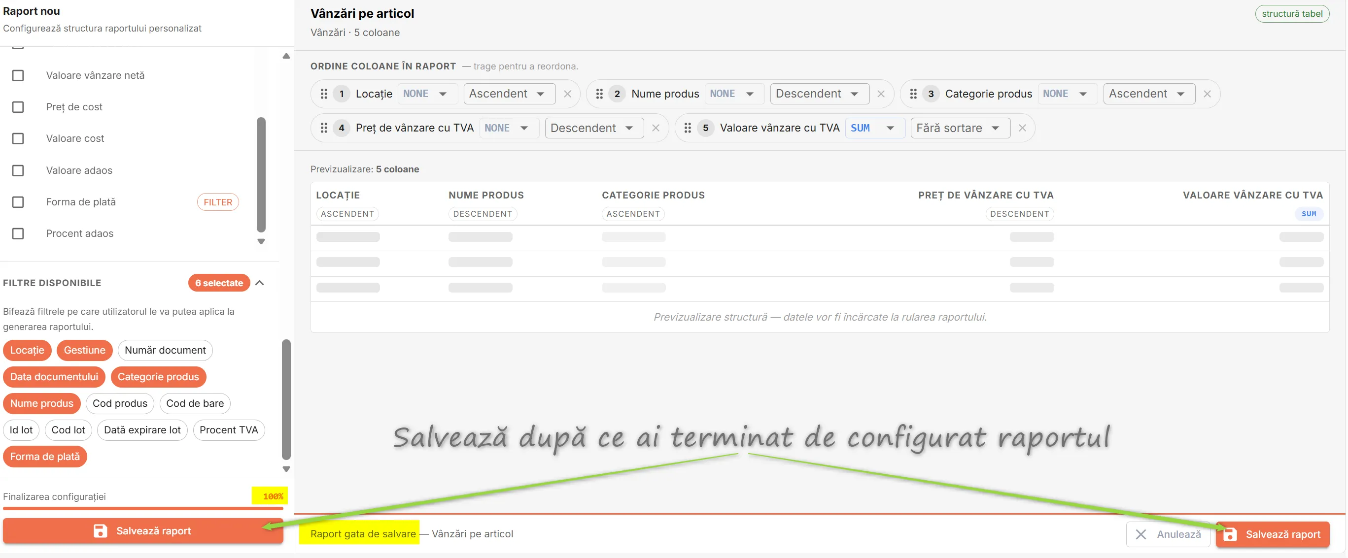Remove the Nume produs column chip
This screenshot has width=1348, height=558.
click(881, 94)
